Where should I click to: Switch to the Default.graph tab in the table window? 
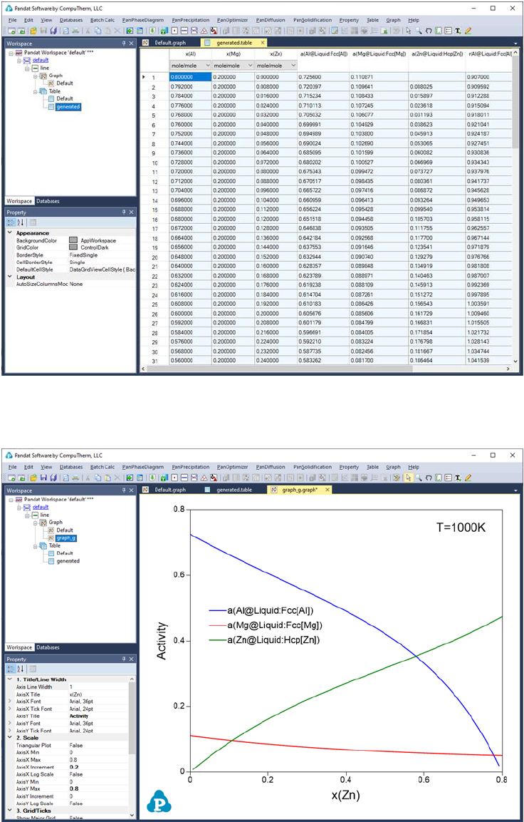[169, 43]
